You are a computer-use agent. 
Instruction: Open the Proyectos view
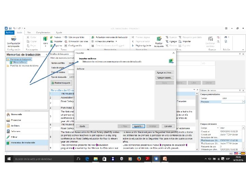(27, 120)
